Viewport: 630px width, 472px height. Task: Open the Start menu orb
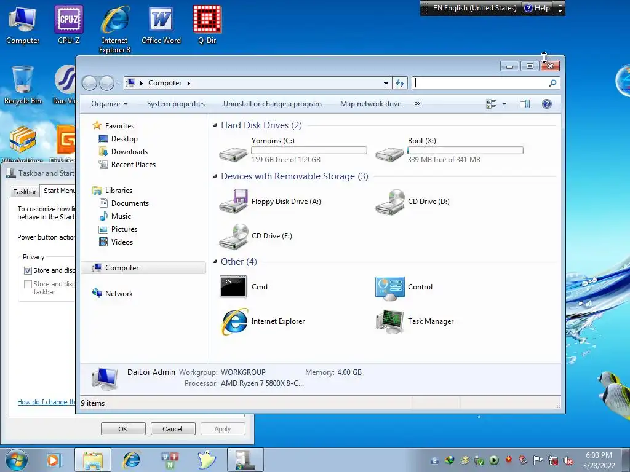tap(17, 460)
